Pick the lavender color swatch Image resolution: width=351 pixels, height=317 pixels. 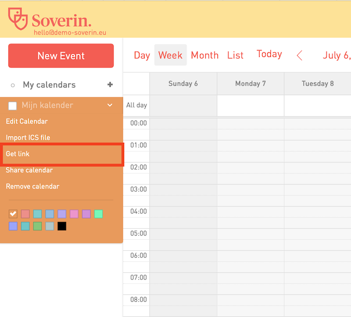click(62, 214)
